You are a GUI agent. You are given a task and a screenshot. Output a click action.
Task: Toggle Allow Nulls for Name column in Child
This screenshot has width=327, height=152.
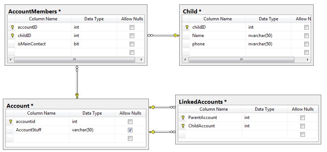tap(306, 36)
